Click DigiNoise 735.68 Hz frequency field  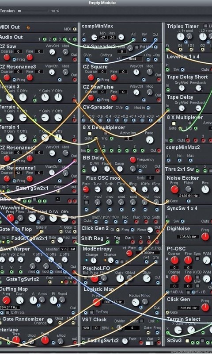click(x=188, y=237)
